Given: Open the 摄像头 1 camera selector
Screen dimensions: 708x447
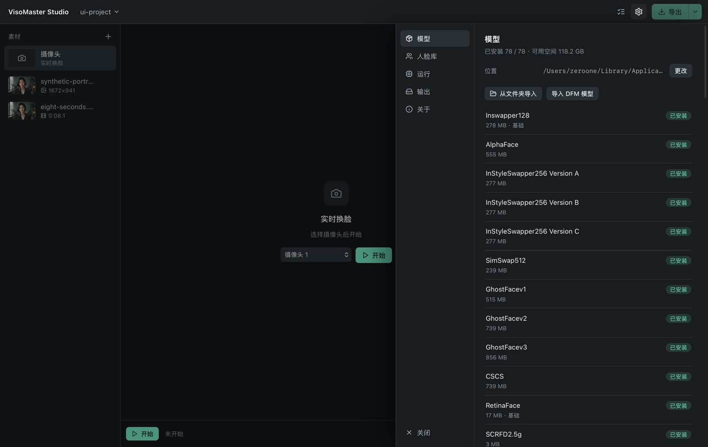Looking at the screenshot, I should [316, 255].
